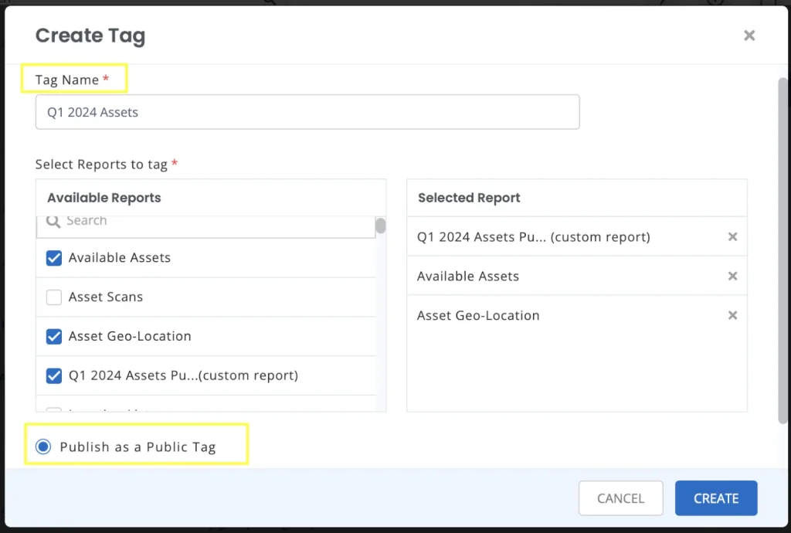This screenshot has width=791, height=533.
Task: Click the Search box in Available Reports
Action: click(x=205, y=226)
